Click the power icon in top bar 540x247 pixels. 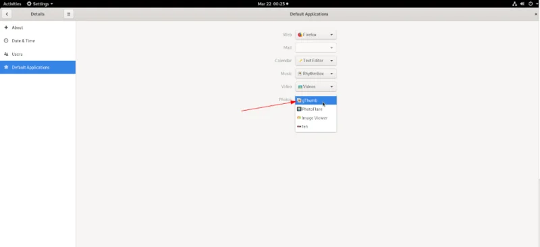531,4
